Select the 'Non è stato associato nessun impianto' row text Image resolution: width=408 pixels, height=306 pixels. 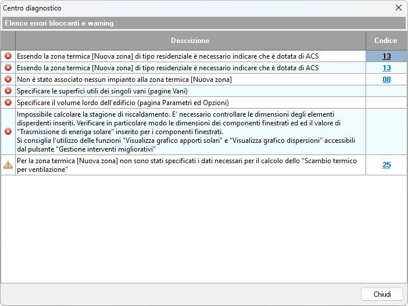(x=124, y=80)
